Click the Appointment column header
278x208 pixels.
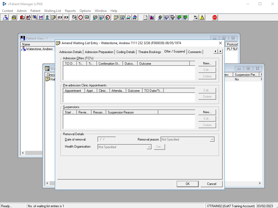(x=74, y=91)
